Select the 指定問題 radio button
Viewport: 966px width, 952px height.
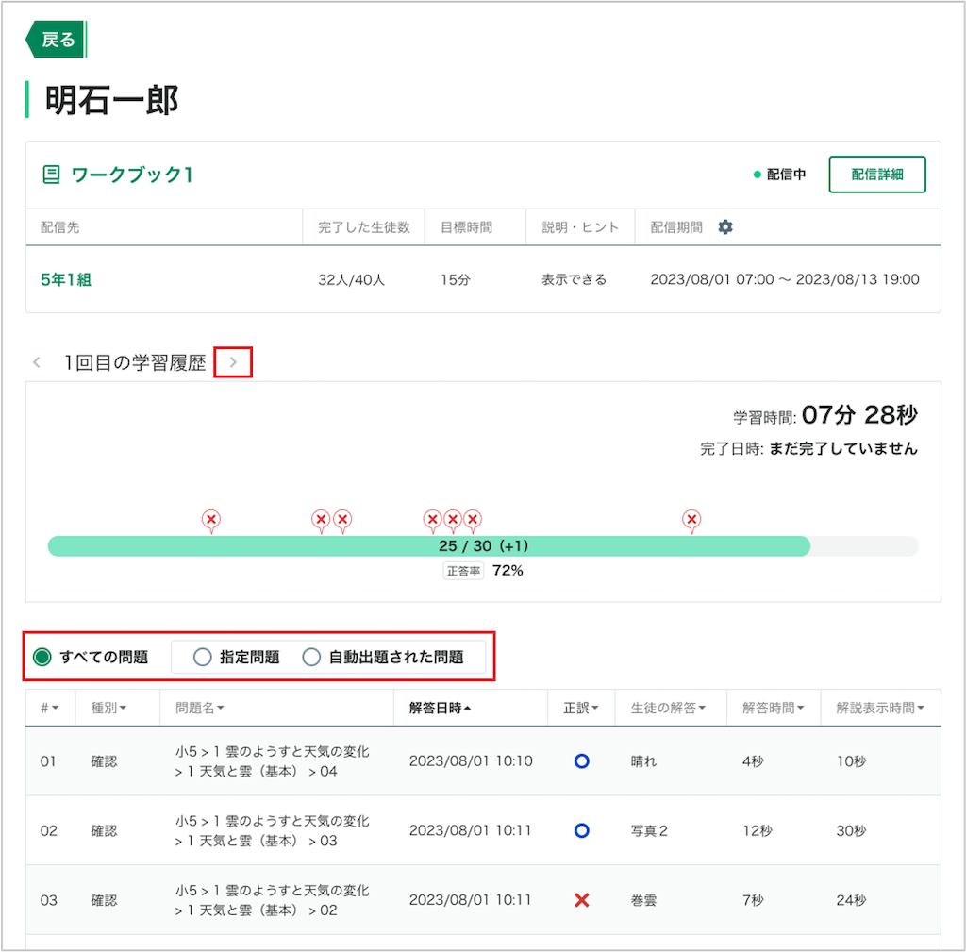203,657
